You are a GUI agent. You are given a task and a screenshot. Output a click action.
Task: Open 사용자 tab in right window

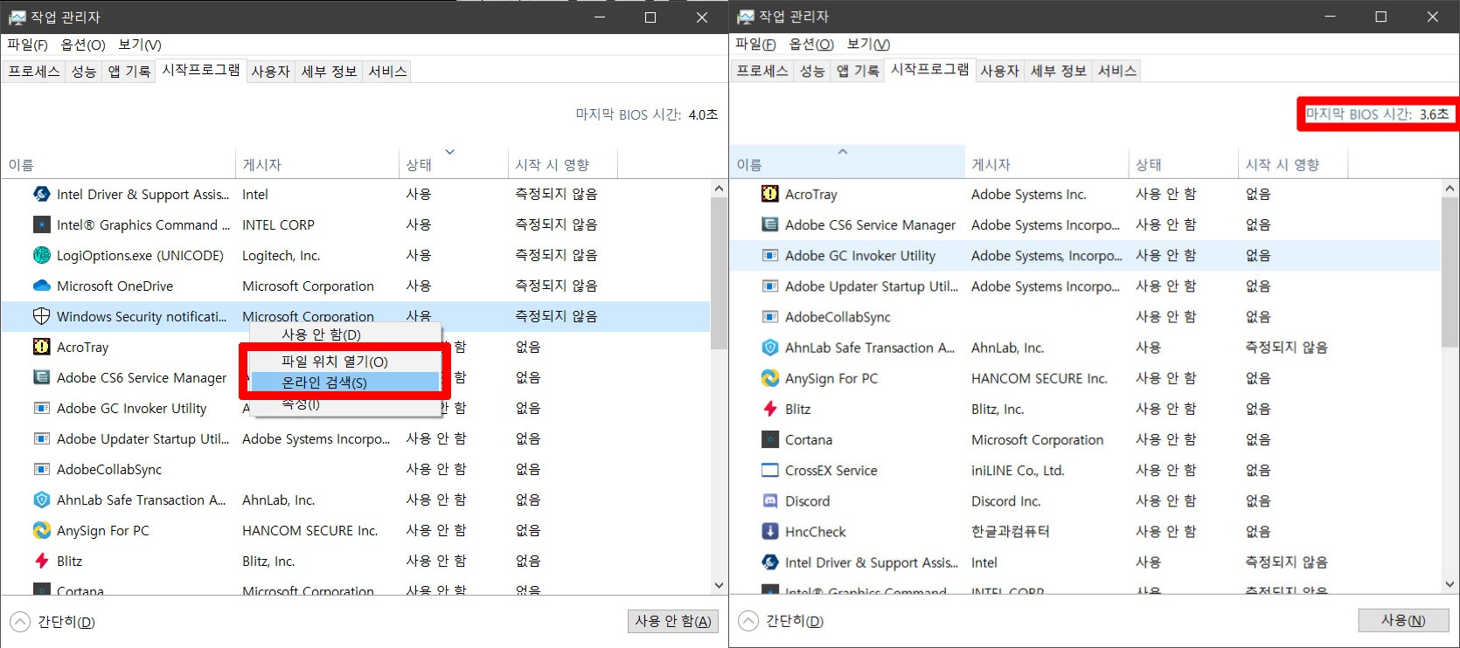(x=999, y=70)
